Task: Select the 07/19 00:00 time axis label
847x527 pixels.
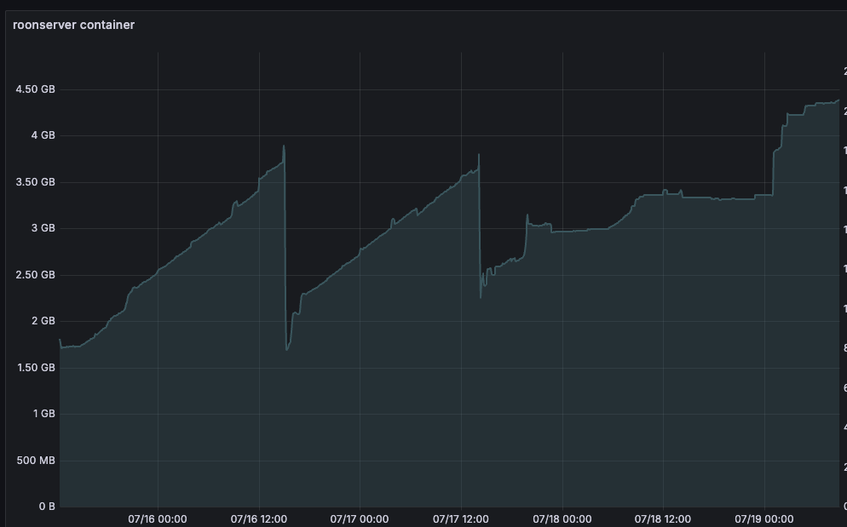Action: [764, 518]
